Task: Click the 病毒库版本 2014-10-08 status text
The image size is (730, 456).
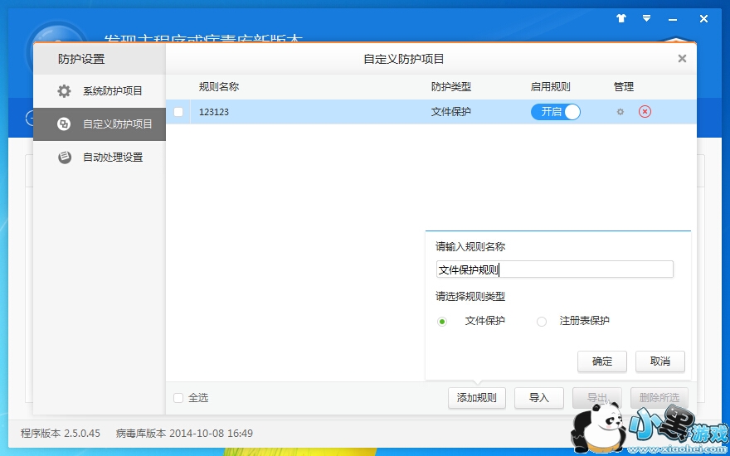Action: tap(184, 433)
